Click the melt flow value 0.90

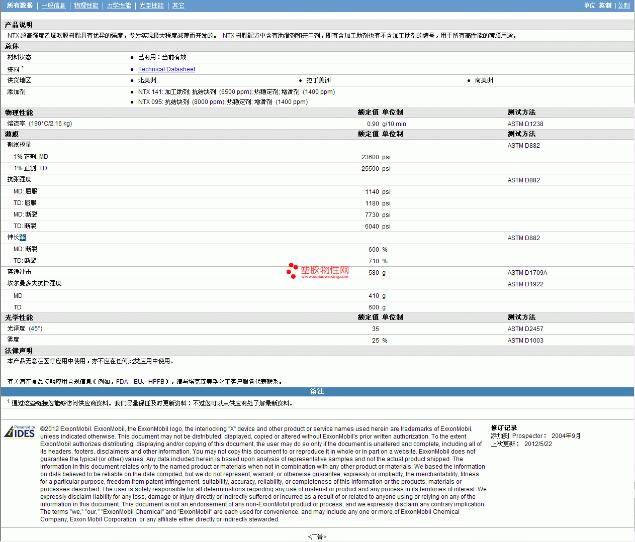pyautogui.click(x=373, y=124)
